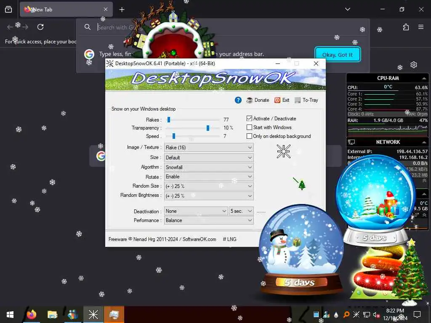This screenshot has height=323, width=431.
Task: Click Okay, Got It in Firefox
Action: pyautogui.click(x=337, y=55)
